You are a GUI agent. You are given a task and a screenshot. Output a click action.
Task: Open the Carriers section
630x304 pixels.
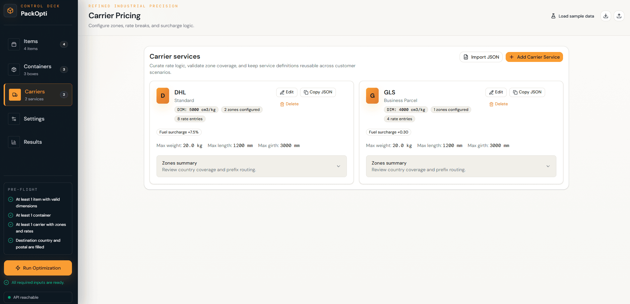(38, 95)
